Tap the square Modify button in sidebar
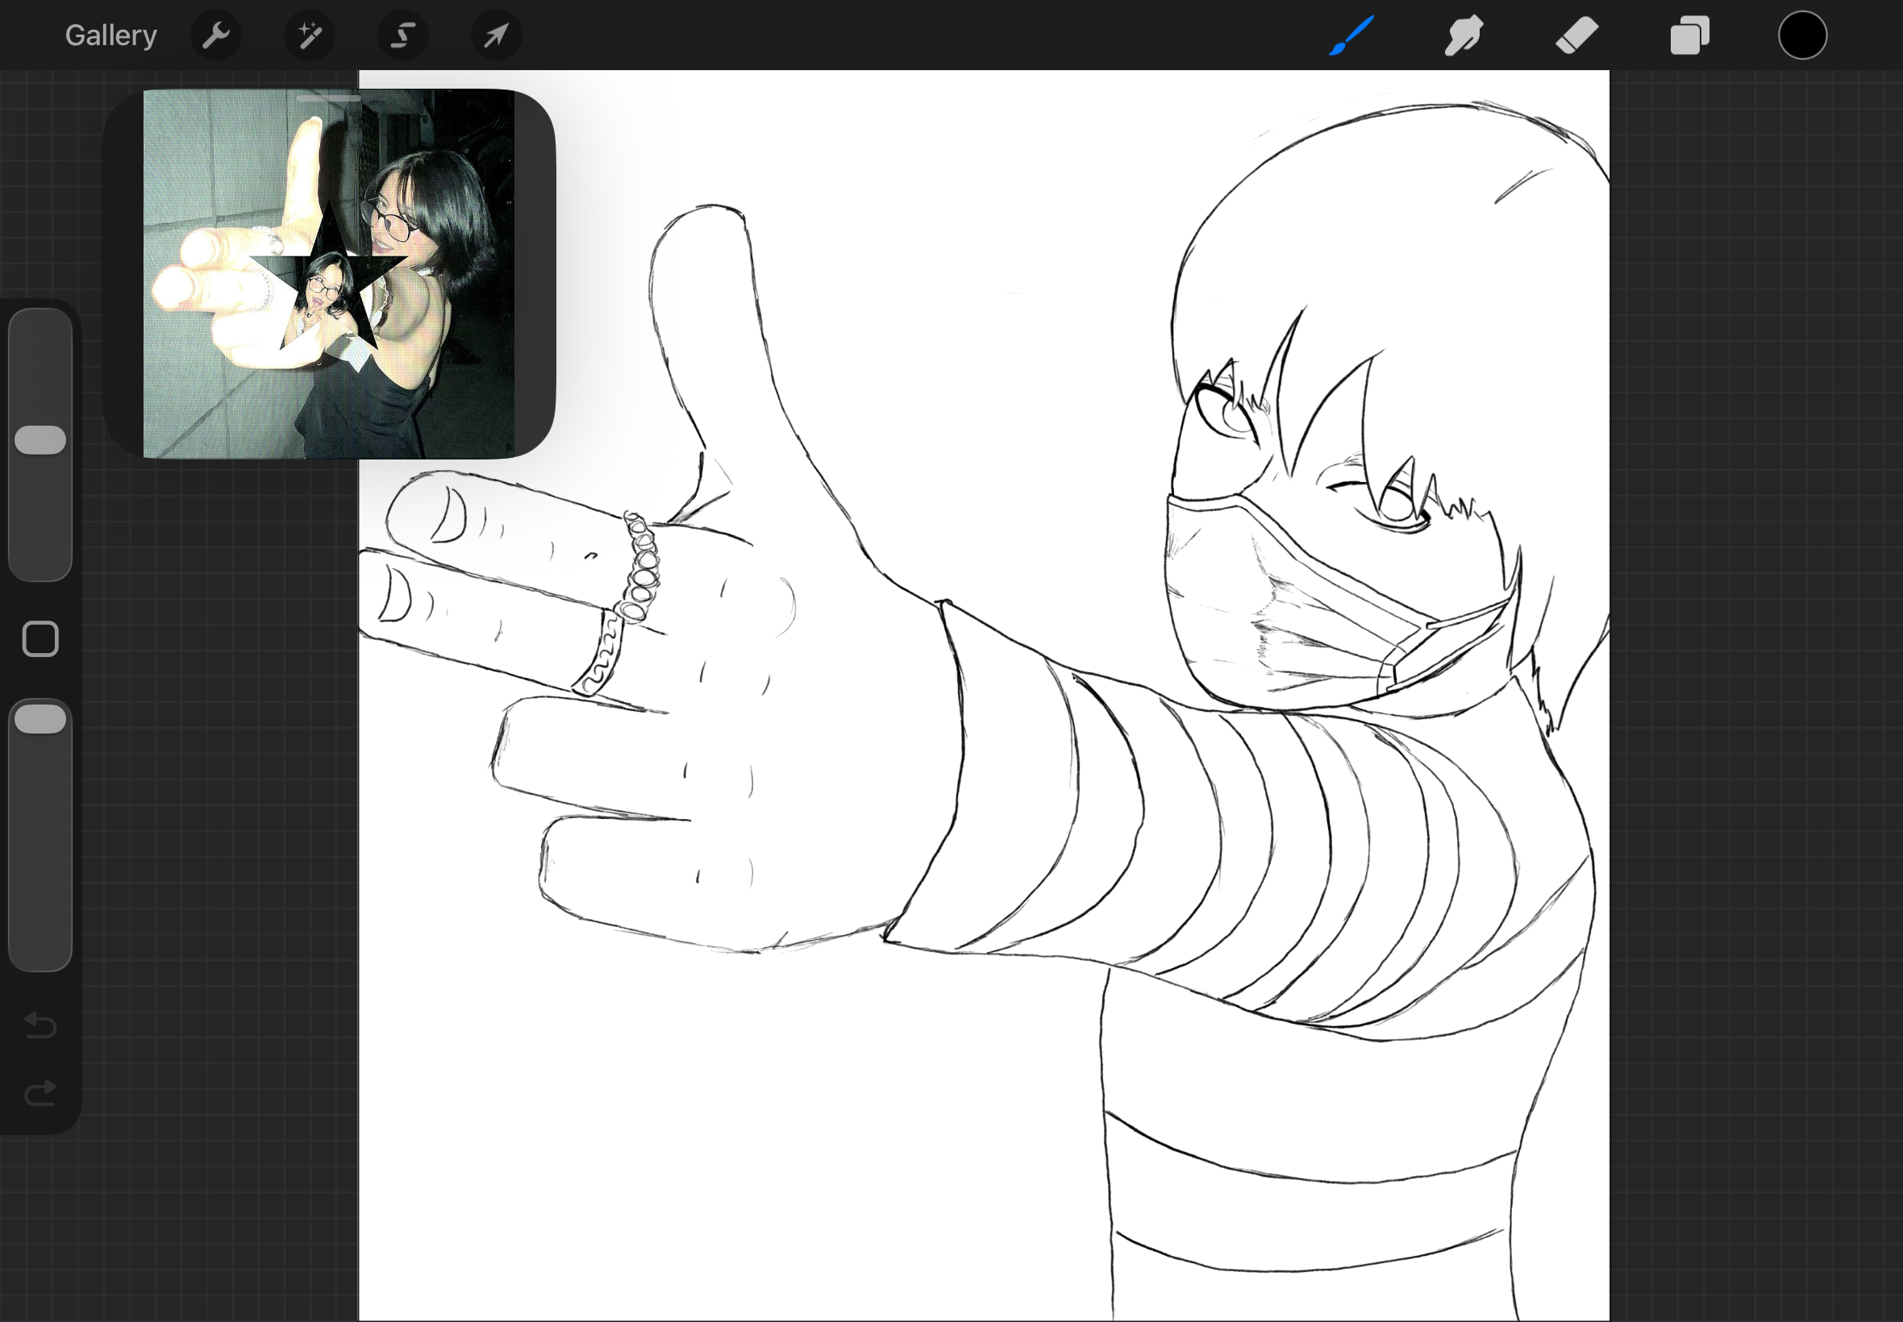Screen dimensions: 1903x1322 pos(40,638)
